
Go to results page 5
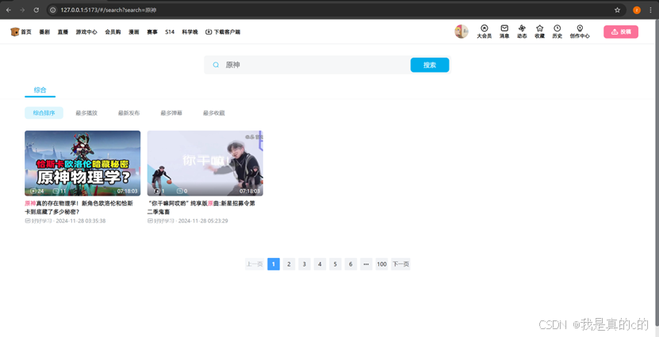(335, 264)
